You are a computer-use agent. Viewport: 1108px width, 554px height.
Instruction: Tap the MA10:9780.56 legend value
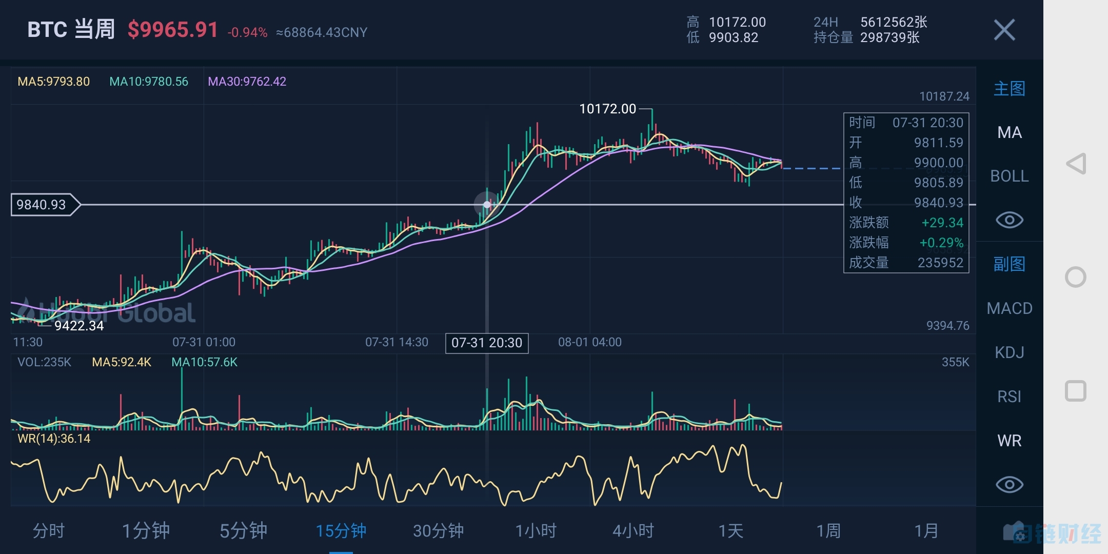click(x=149, y=82)
